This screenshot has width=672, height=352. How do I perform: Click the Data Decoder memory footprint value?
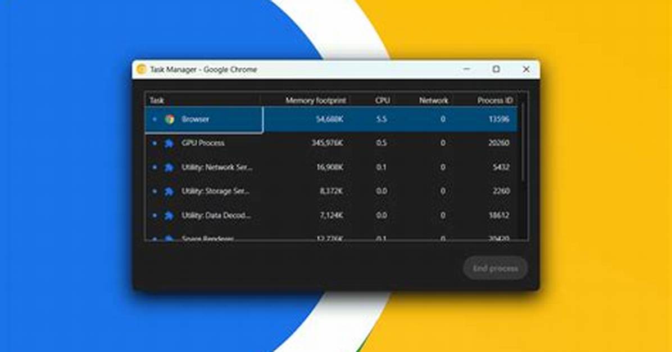(x=332, y=215)
